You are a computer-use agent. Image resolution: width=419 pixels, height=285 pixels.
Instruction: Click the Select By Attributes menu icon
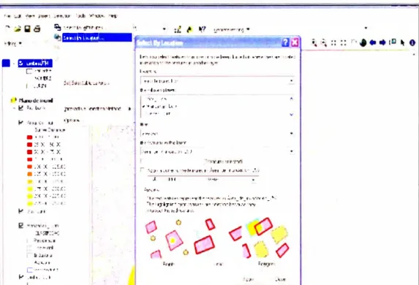pyautogui.click(x=58, y=27)
